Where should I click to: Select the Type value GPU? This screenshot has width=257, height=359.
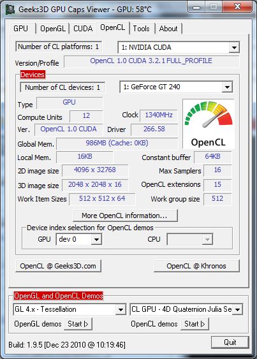tap(70, 103)
